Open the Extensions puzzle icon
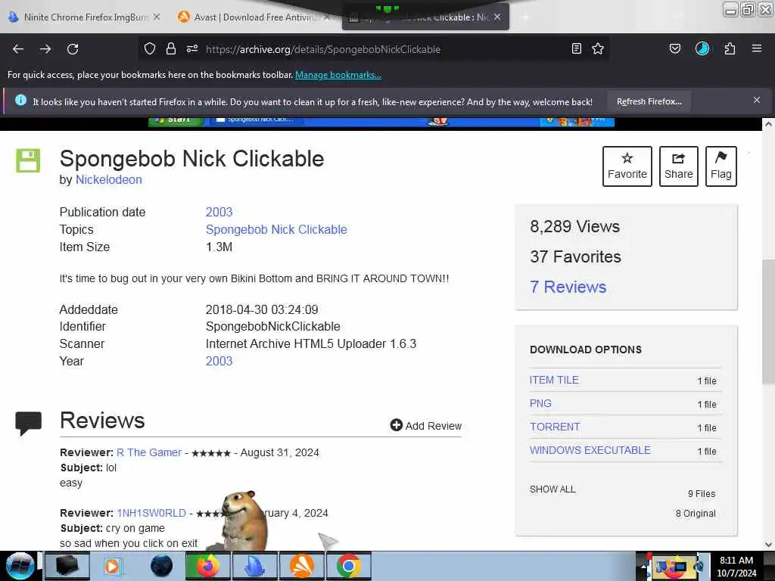Viewport: 775px width, 581px height. [x=730, y=48]
